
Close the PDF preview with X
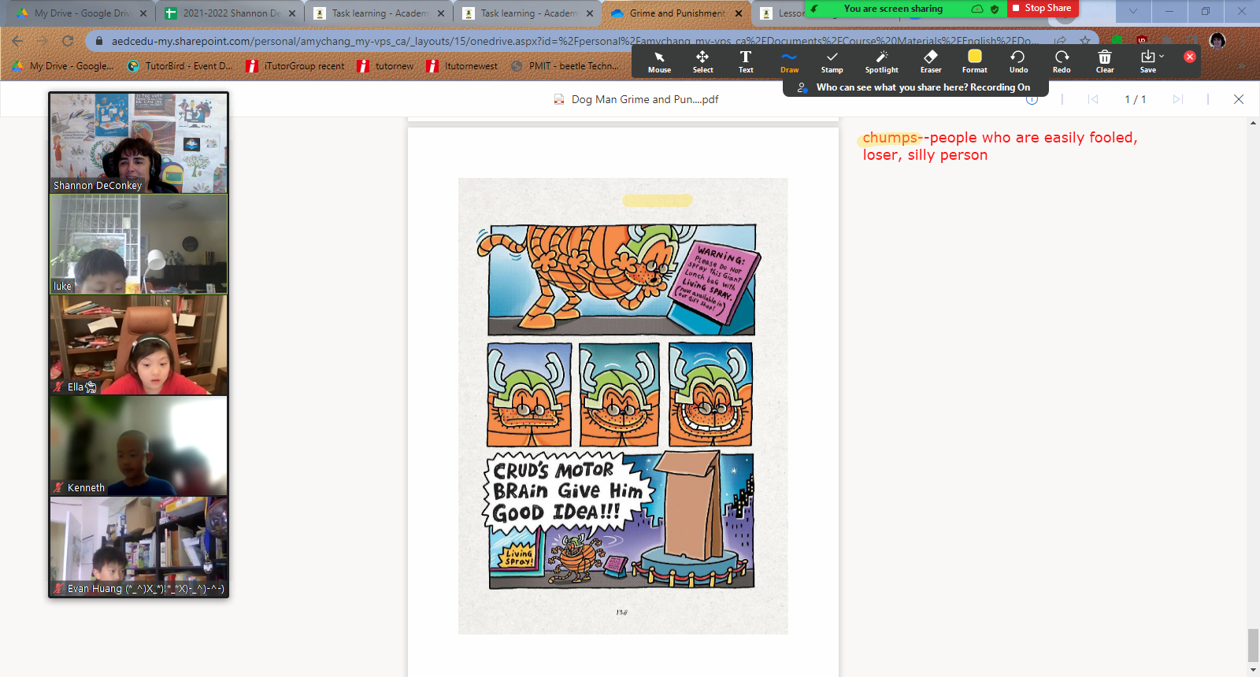click(x=1239, y=99)
